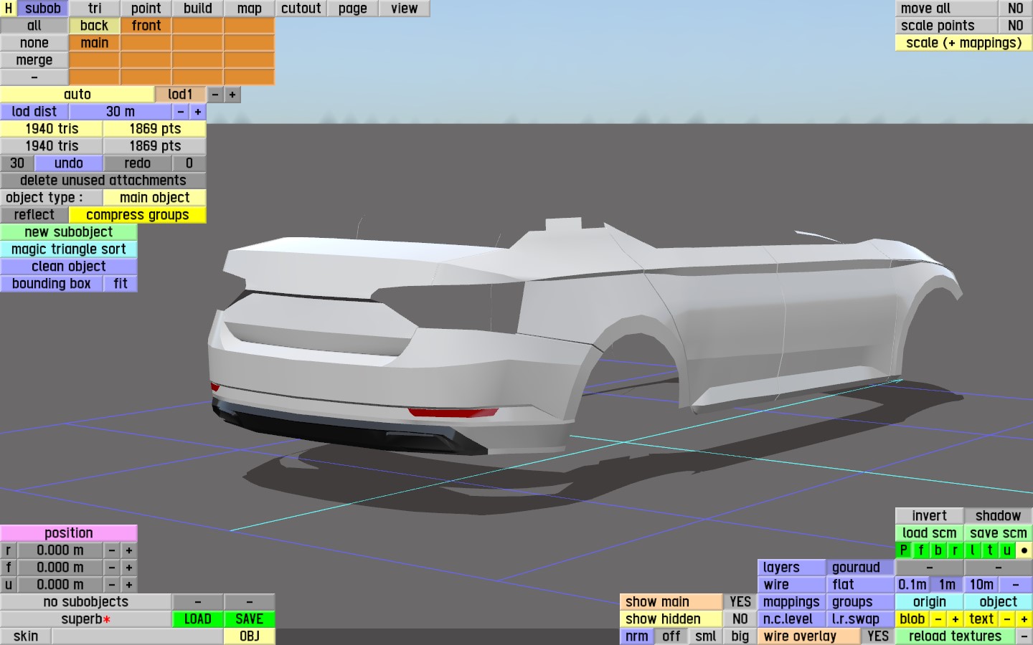The height and width of the screenshot is (645, 1033).
Task: Select the front layer cell
Action: pos(146,26)
